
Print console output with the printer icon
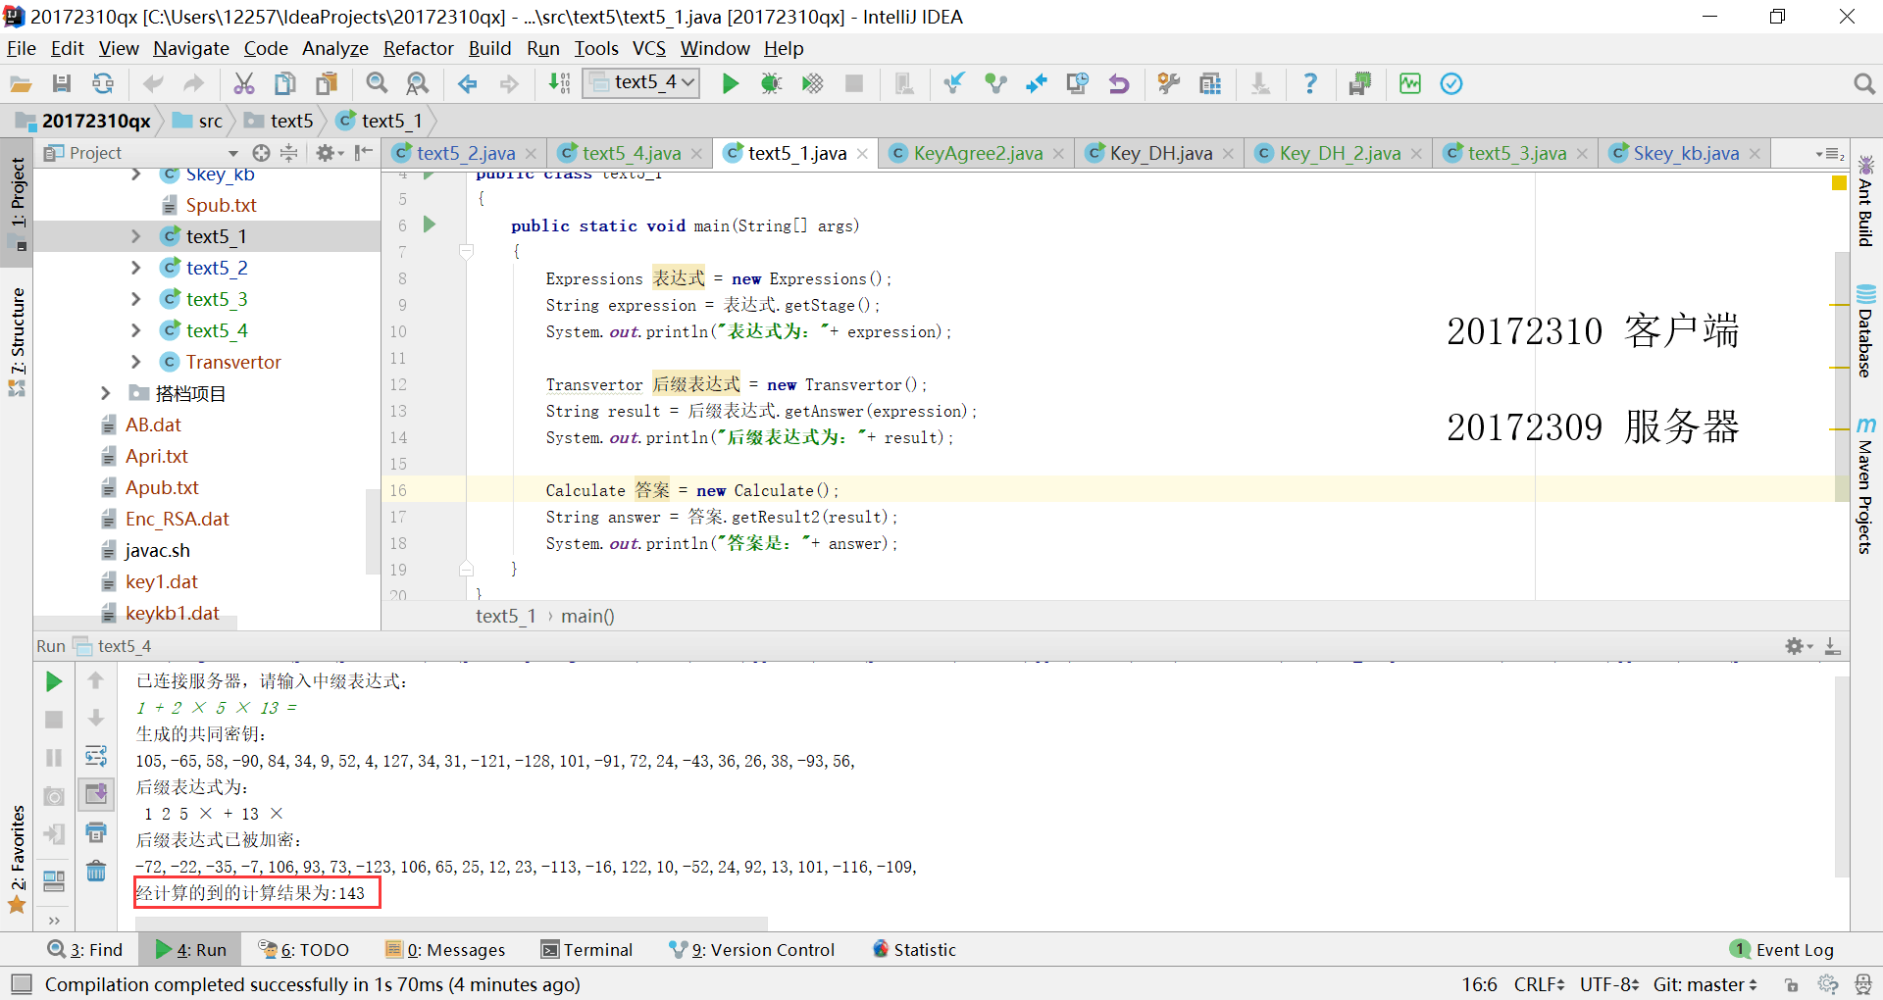tap(96, 832)
